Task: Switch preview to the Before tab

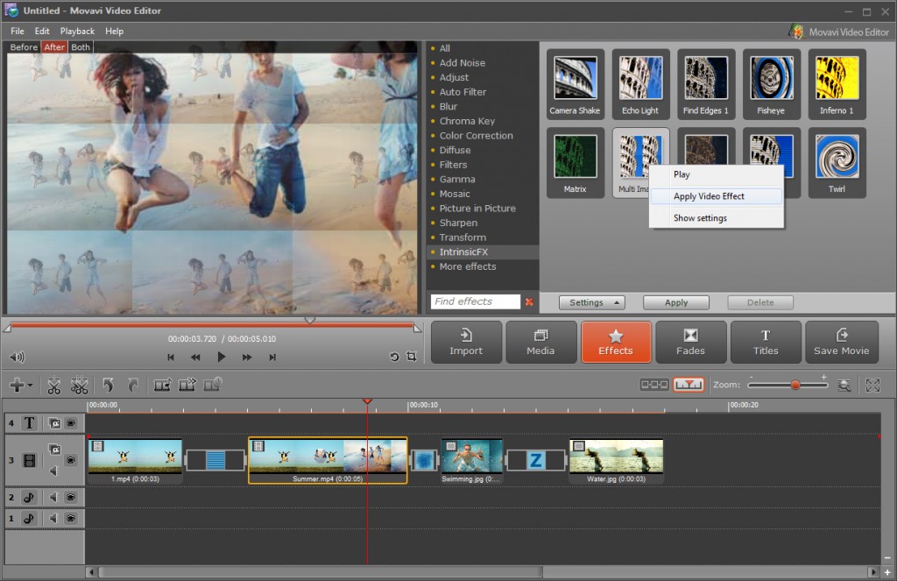Action: pyautogui.click(x=23, y=46)
